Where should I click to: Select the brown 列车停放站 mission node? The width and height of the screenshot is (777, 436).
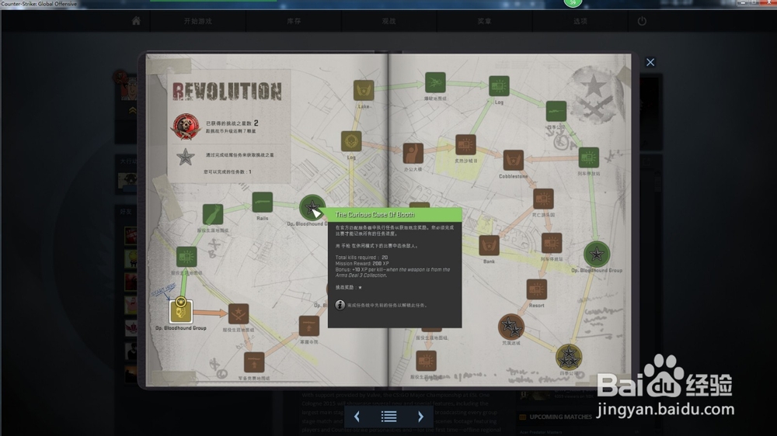click(x=552, y=243)
